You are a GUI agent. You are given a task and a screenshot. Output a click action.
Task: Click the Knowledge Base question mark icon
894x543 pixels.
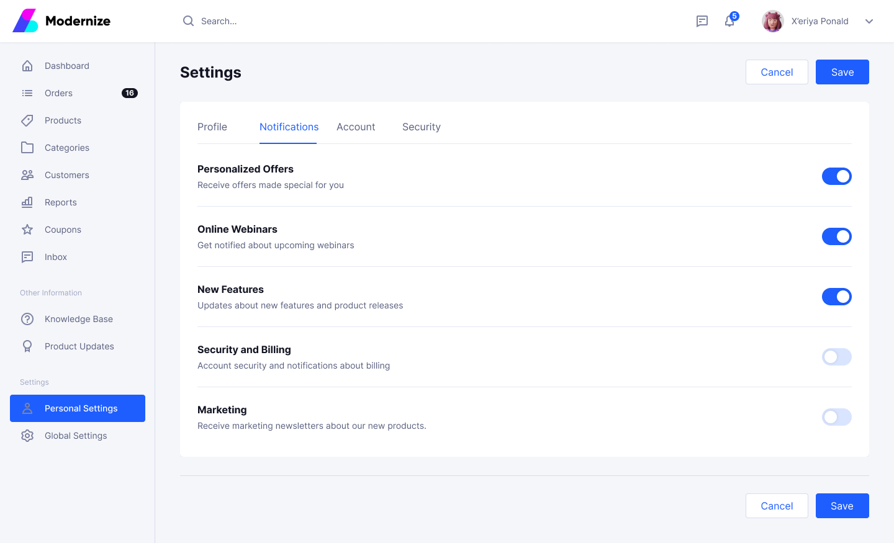point(27,319)
